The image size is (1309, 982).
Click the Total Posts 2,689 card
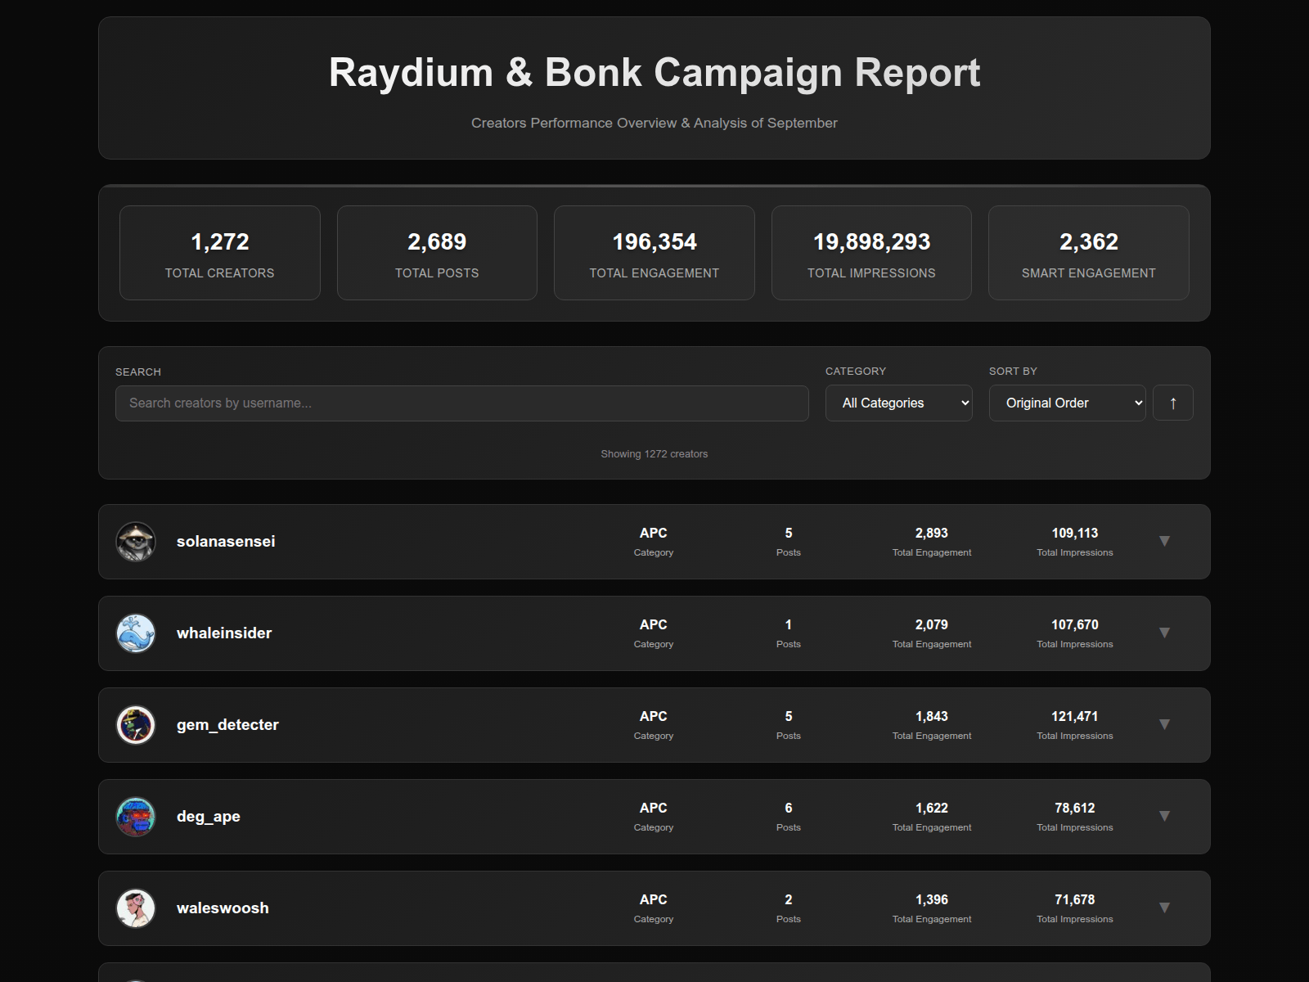tap(437, 253)
